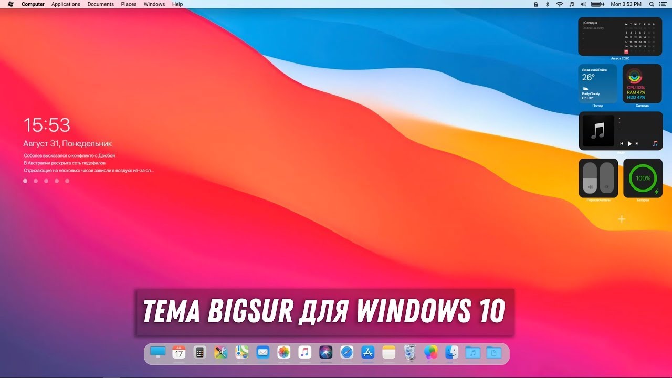Launch the Photos app from dock

point(284,352)
